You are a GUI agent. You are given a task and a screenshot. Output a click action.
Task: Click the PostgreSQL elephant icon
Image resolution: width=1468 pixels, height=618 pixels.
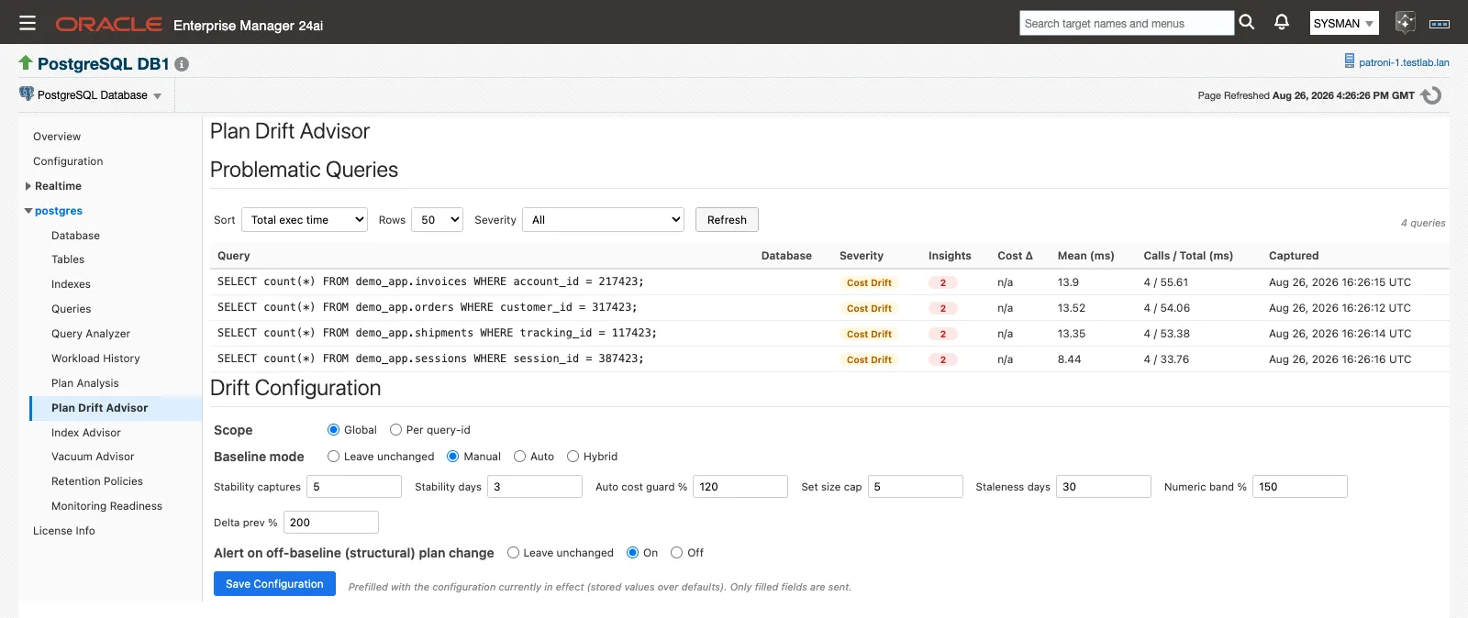coord(27,94)
